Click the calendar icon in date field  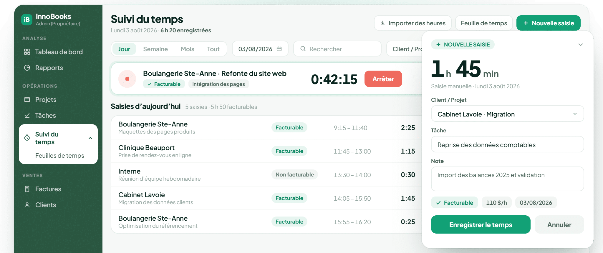click(279, 49)
